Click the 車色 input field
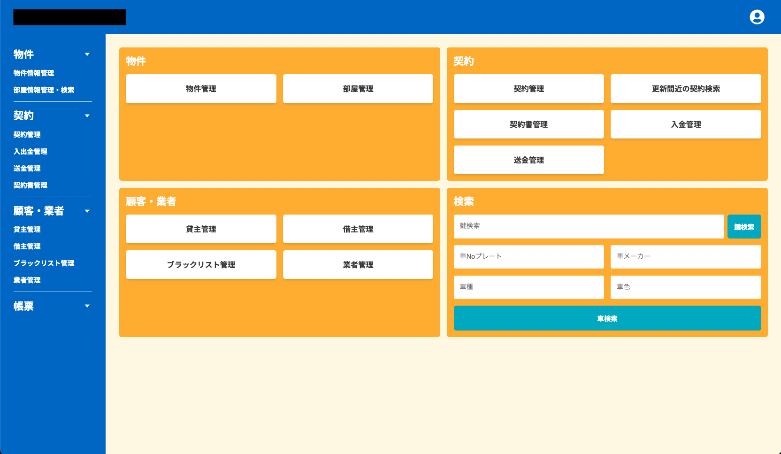This screenshot has height=454, width=781. pyautogui.click(x=685, y=287)
